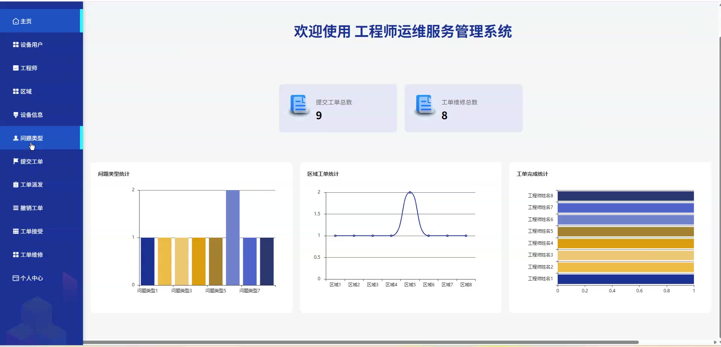Click the clipboard icon beside 工单派发
This screenshot has height=347, width=721.
click(x=16, y=184)
